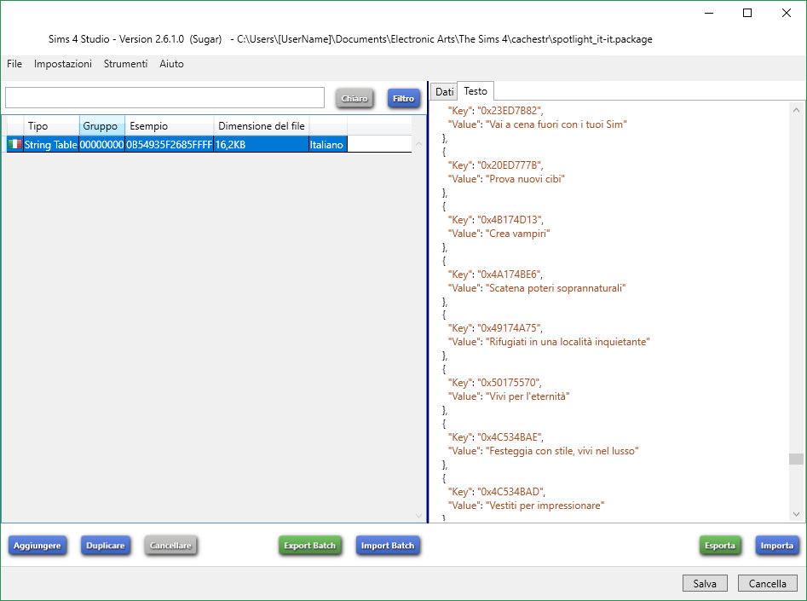Click the filter search text field
Screen dimensions: 807x601
coord(164,98)
